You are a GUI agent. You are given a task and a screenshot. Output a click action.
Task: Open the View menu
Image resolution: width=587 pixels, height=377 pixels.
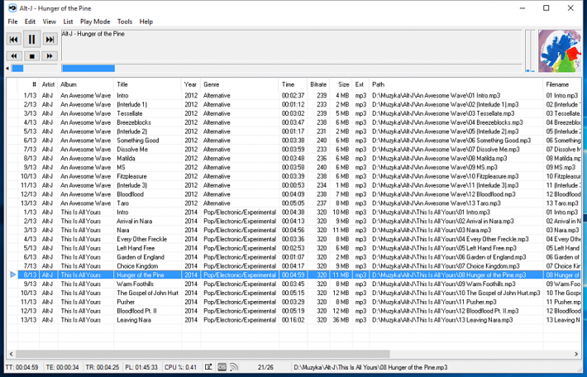pyautogui.click(x=49, y=21)
